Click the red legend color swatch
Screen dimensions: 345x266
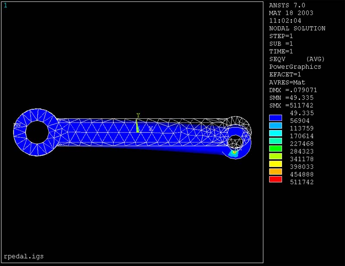click(276, 179)
